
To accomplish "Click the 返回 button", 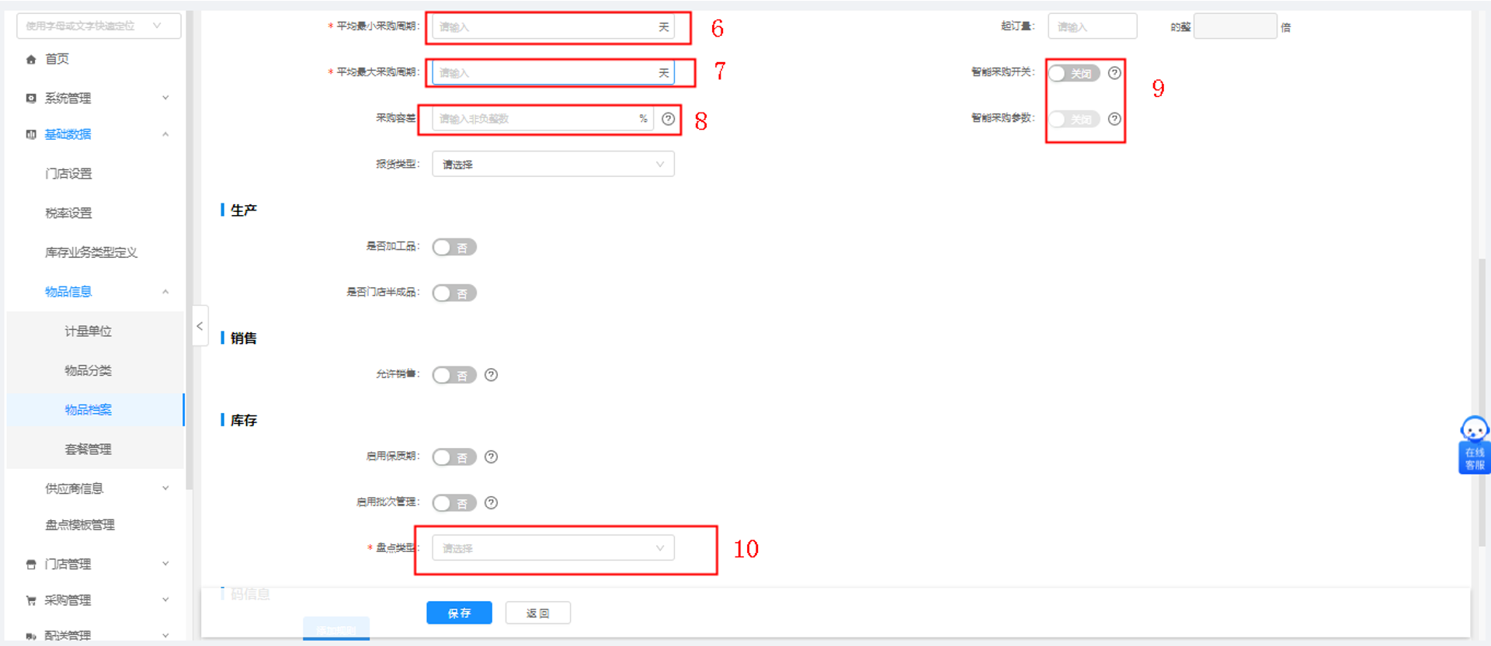I will [538, 613].
